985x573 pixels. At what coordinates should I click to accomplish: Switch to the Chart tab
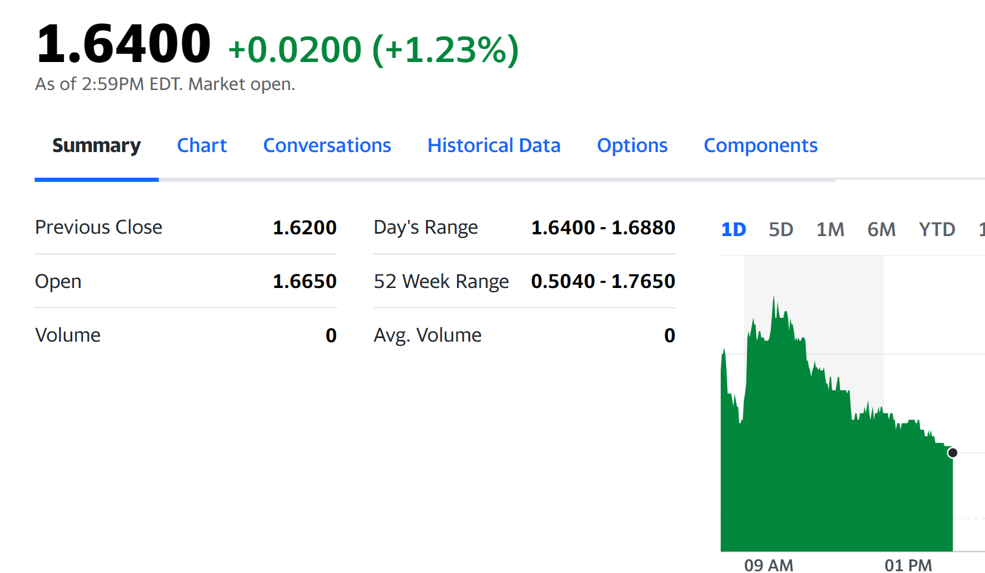pos(202,145)
